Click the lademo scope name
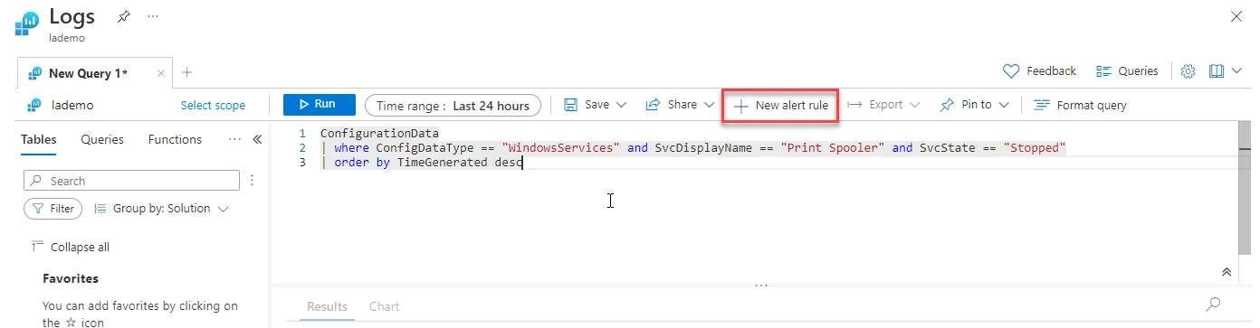The image size is (1260, 328). point(72,105)
